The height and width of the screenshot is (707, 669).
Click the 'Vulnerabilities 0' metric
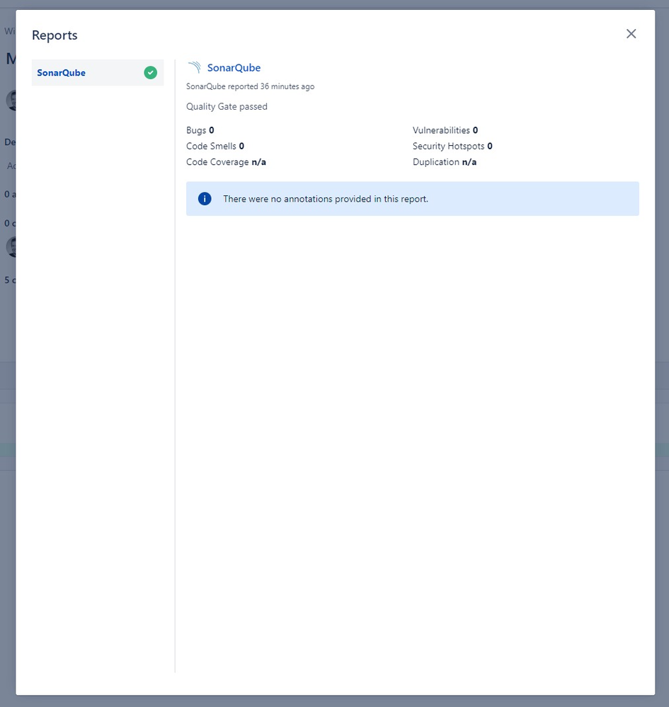[445, 130]
